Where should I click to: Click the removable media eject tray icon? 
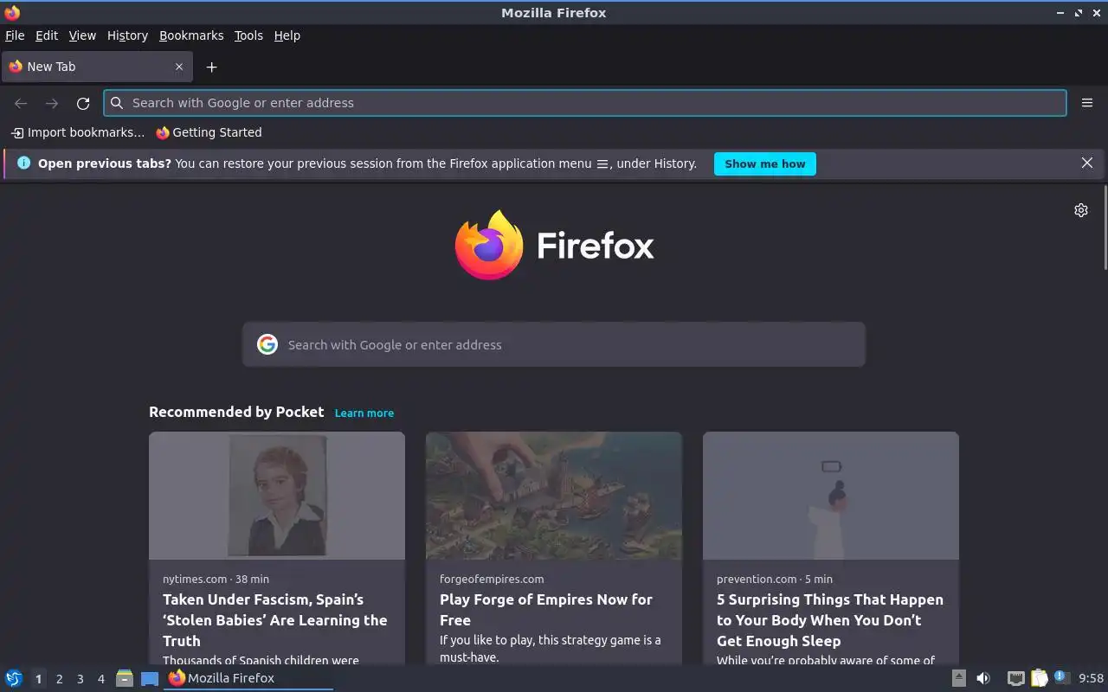pyautogui.click(x=959, y=678)
